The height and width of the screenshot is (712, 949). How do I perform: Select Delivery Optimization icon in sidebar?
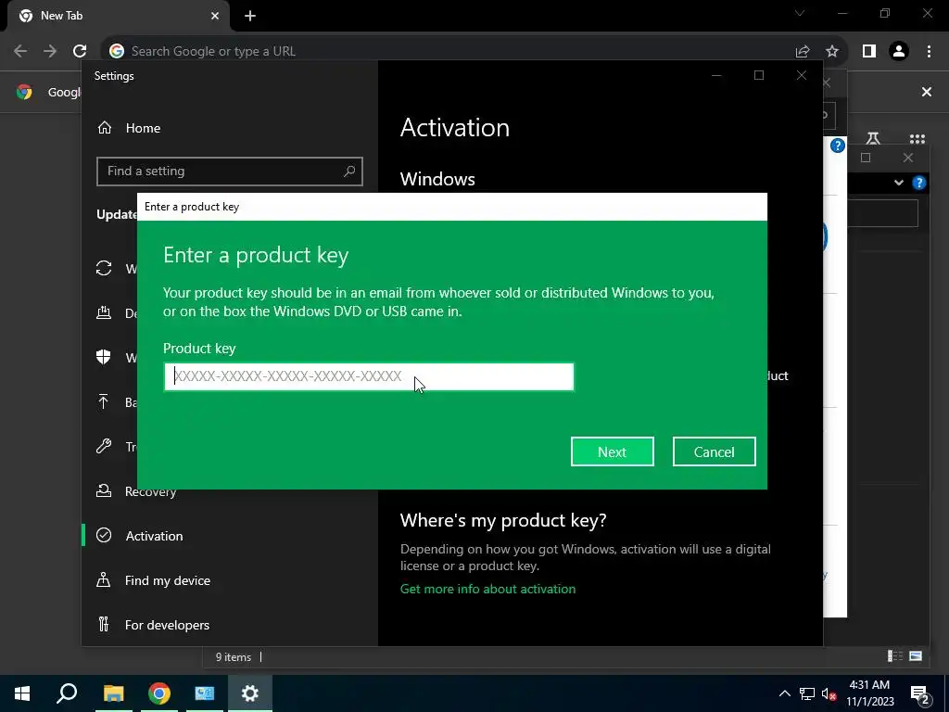pos(104,312)
